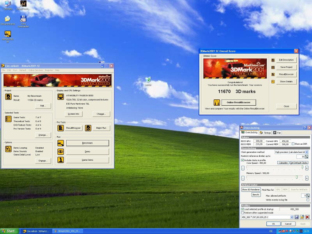Click icon beside Show Details in score window
This screenshot has height=234, width=312.
[273, 82]
